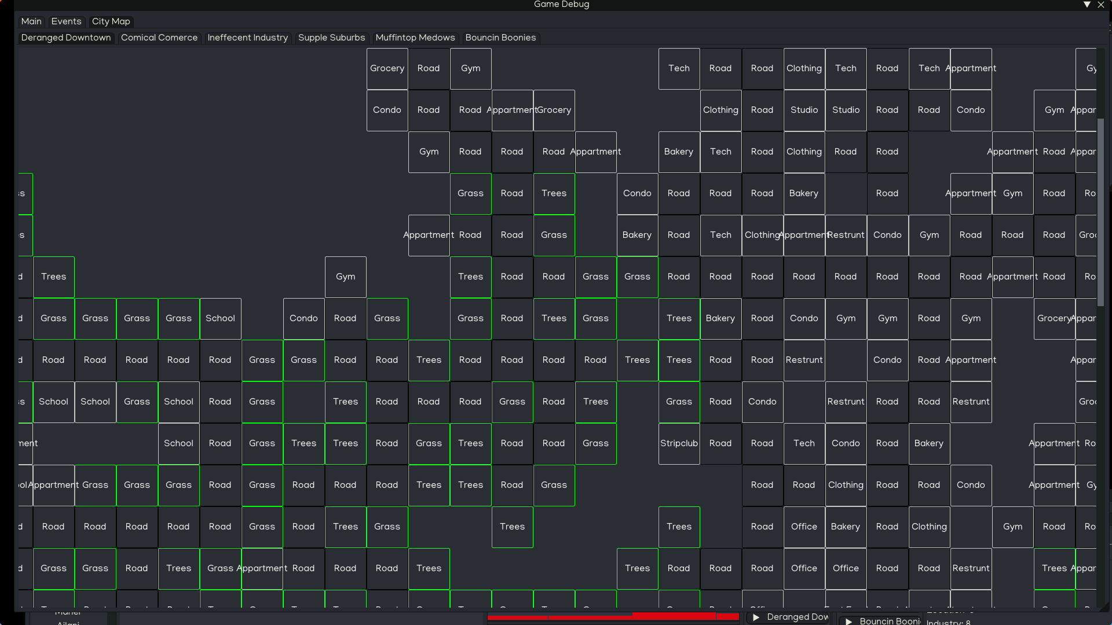This screenshot has height=625, width=1112.
Task: Open Ineffecent Industry district tab
Action: [247, 38]
